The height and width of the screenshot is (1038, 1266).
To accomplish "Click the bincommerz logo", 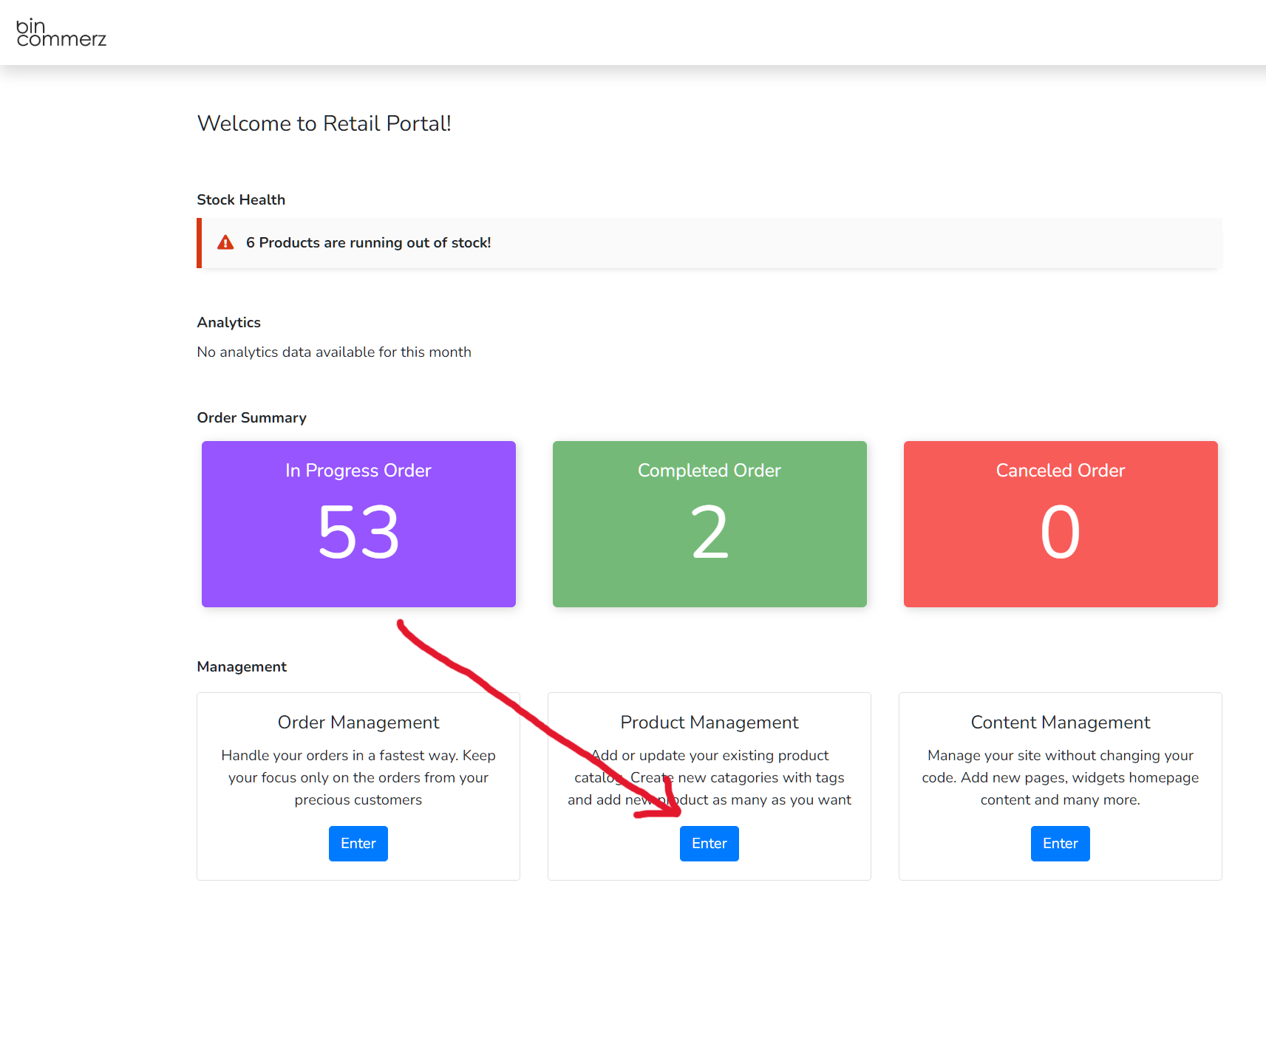I will click(x=61, y=33).
